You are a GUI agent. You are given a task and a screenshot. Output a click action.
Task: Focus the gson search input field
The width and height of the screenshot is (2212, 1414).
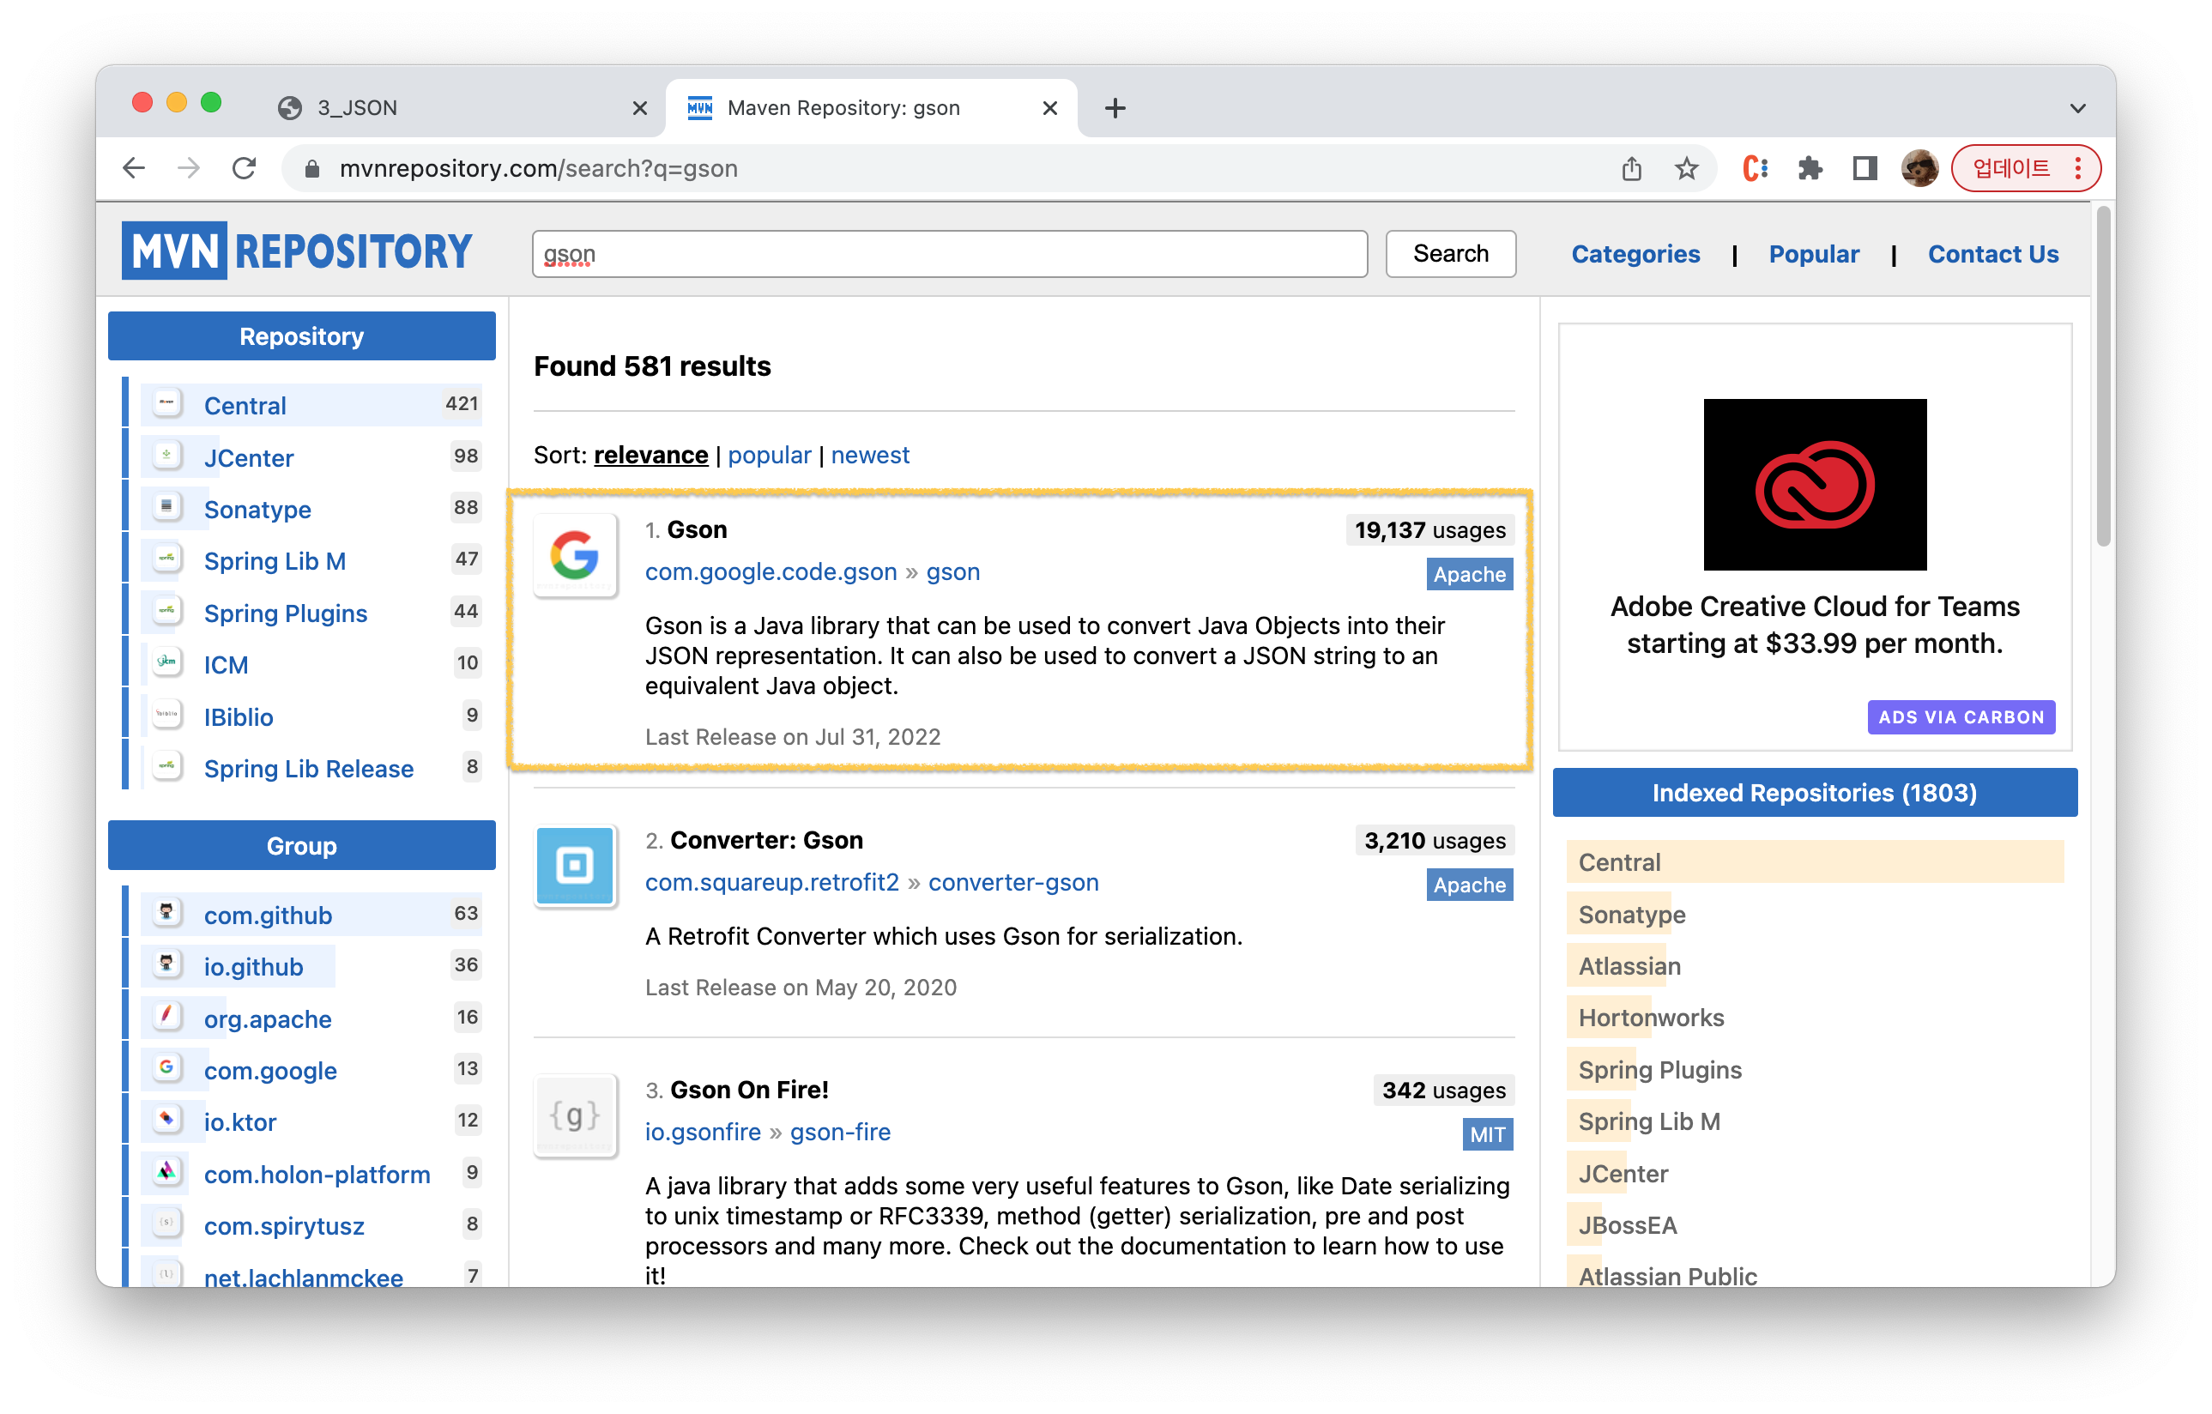tap(949, 254)
